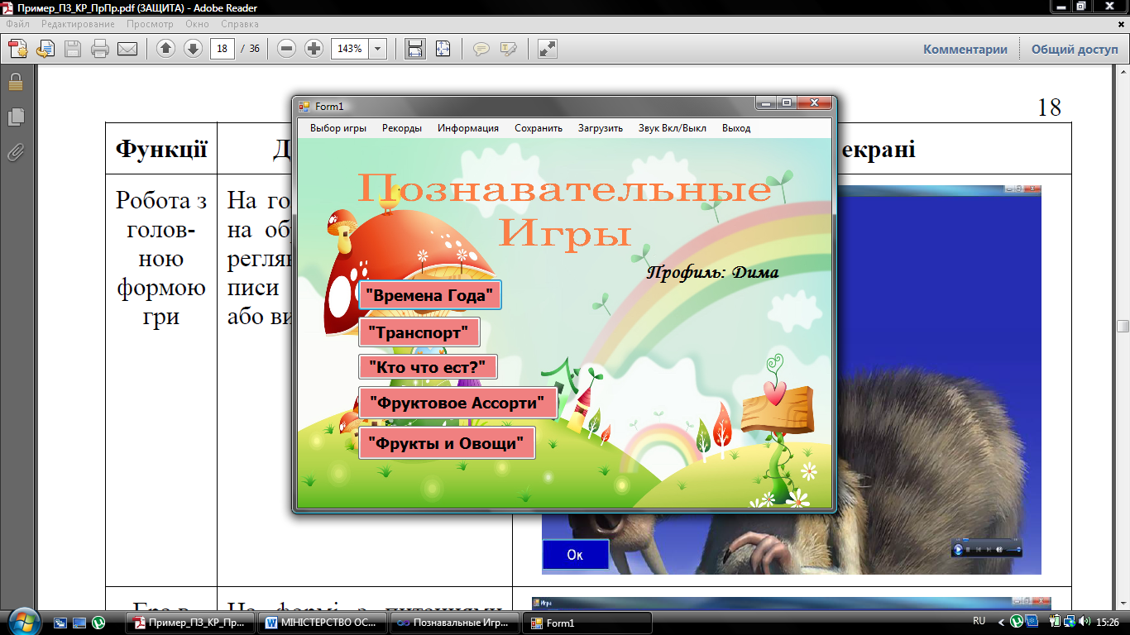The width and height of the screenshot is (1130, 635).
Task: Click the Form1 taskbar button
Action: (588, 623)
